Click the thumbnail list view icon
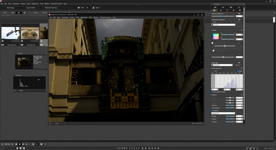The image size is (276, 150). [26, 144]
